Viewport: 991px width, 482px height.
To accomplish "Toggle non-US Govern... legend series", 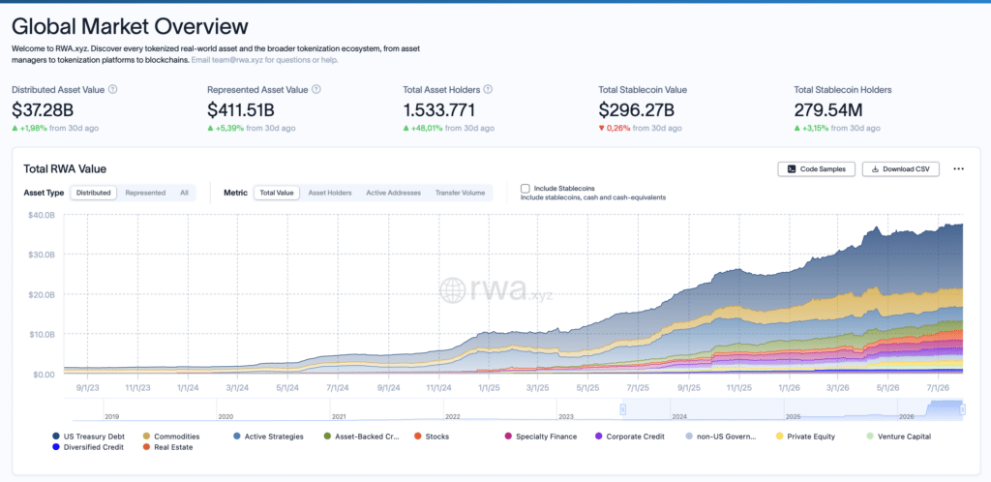I will (x=721, y=437).
